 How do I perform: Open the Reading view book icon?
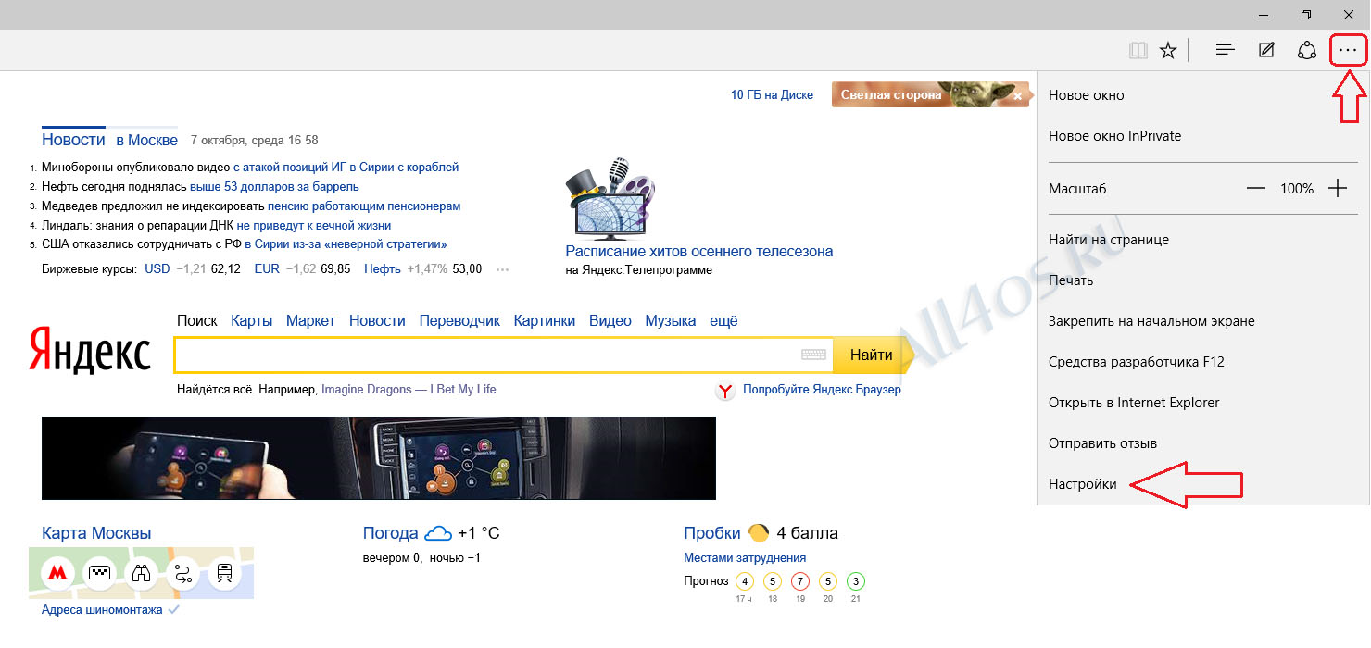(x=1138, y=50)
